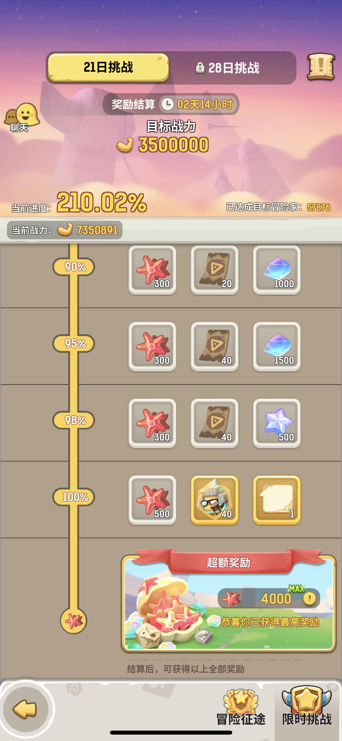Tap the 95% tier ticket reward 40
The width and height of the screenshot is (342, 741).
[x=214, y=346]
